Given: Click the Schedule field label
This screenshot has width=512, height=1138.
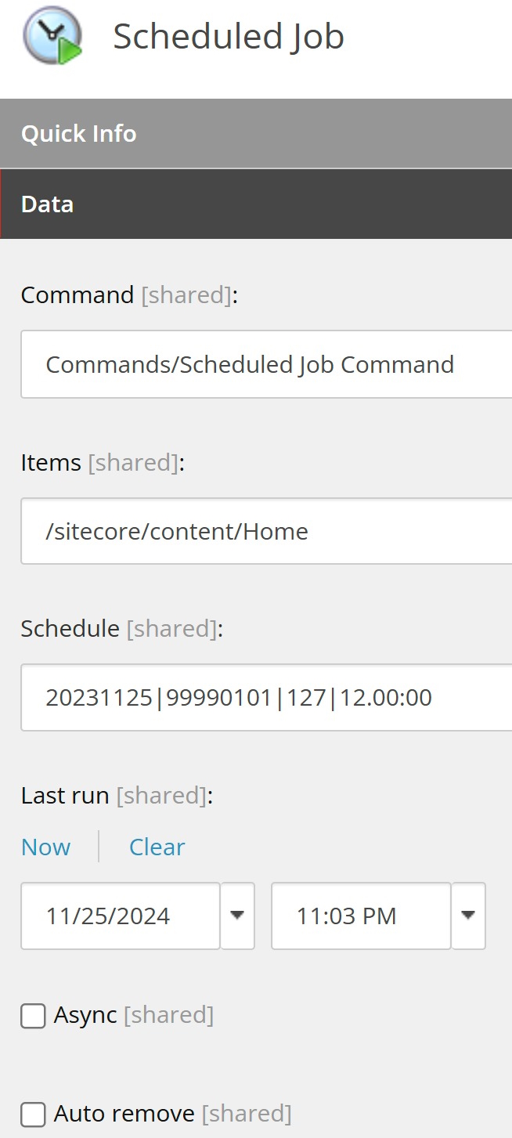Looking at the screenshot, I should [x=70, y=629].
